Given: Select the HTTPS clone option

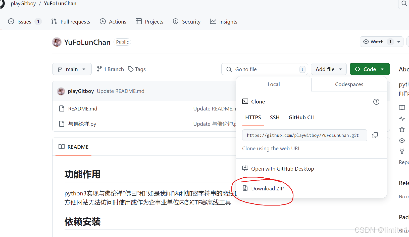Looking at the screenshot, I should (x=253, y=117).
